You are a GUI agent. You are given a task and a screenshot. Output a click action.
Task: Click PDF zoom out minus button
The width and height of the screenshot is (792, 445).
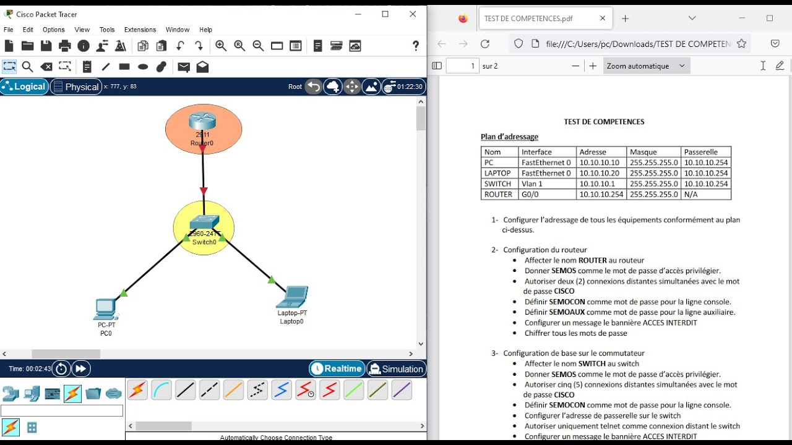(x=575, y=66)
